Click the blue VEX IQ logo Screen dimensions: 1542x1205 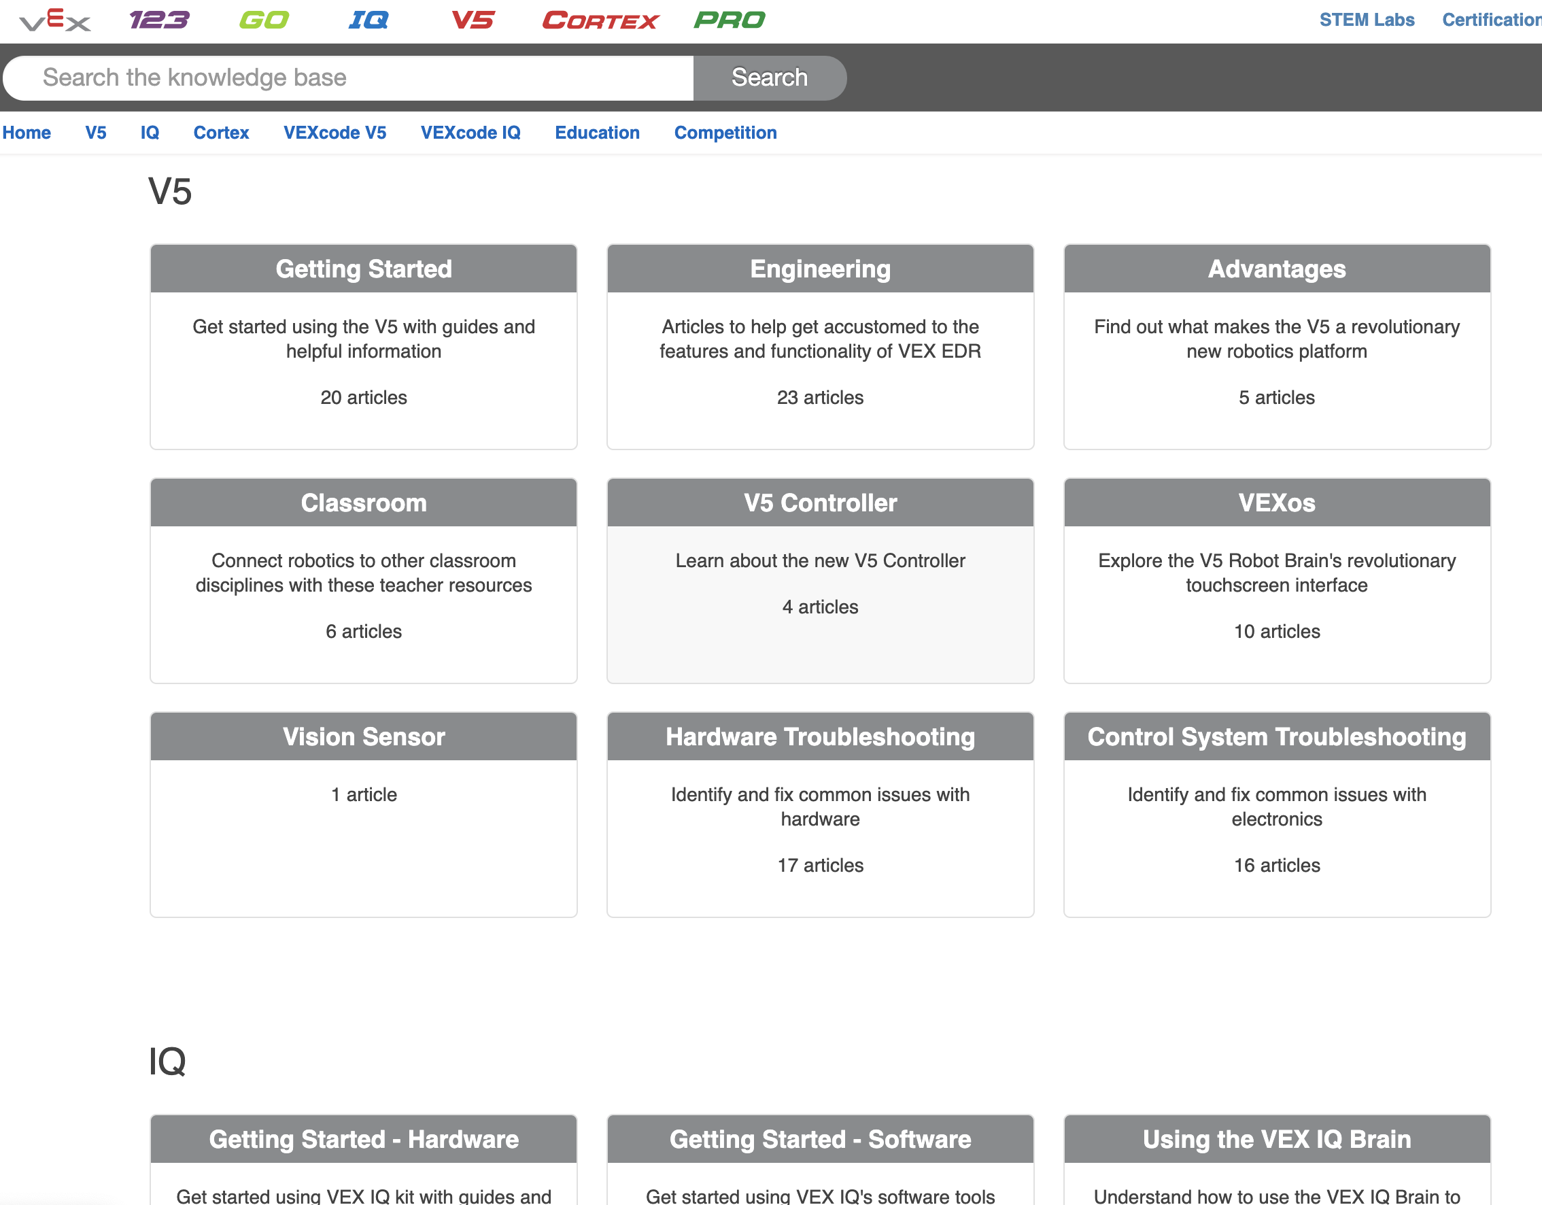coord(368,20)
